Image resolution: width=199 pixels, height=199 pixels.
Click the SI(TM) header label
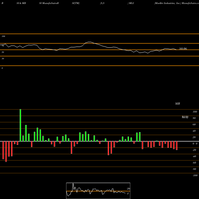coord(76,3)
